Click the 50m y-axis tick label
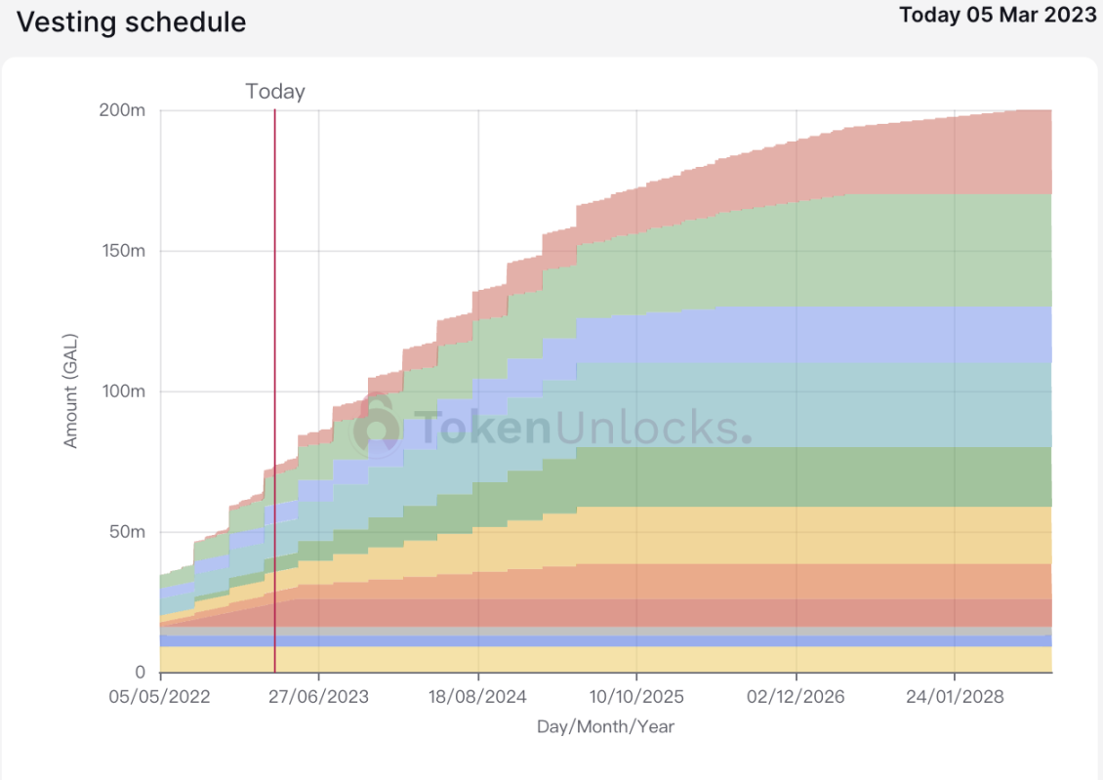The image size is (1103, 780). click(x=127, y=532)
